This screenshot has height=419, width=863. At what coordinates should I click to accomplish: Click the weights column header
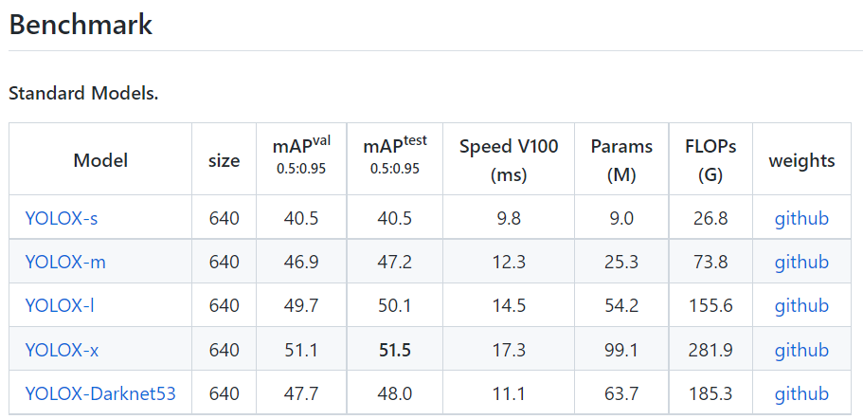coord(801,161)
